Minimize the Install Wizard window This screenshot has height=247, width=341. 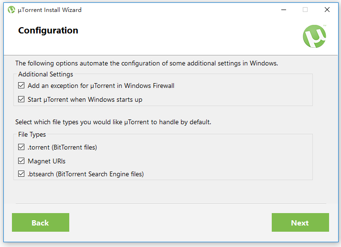pos(283,10)
